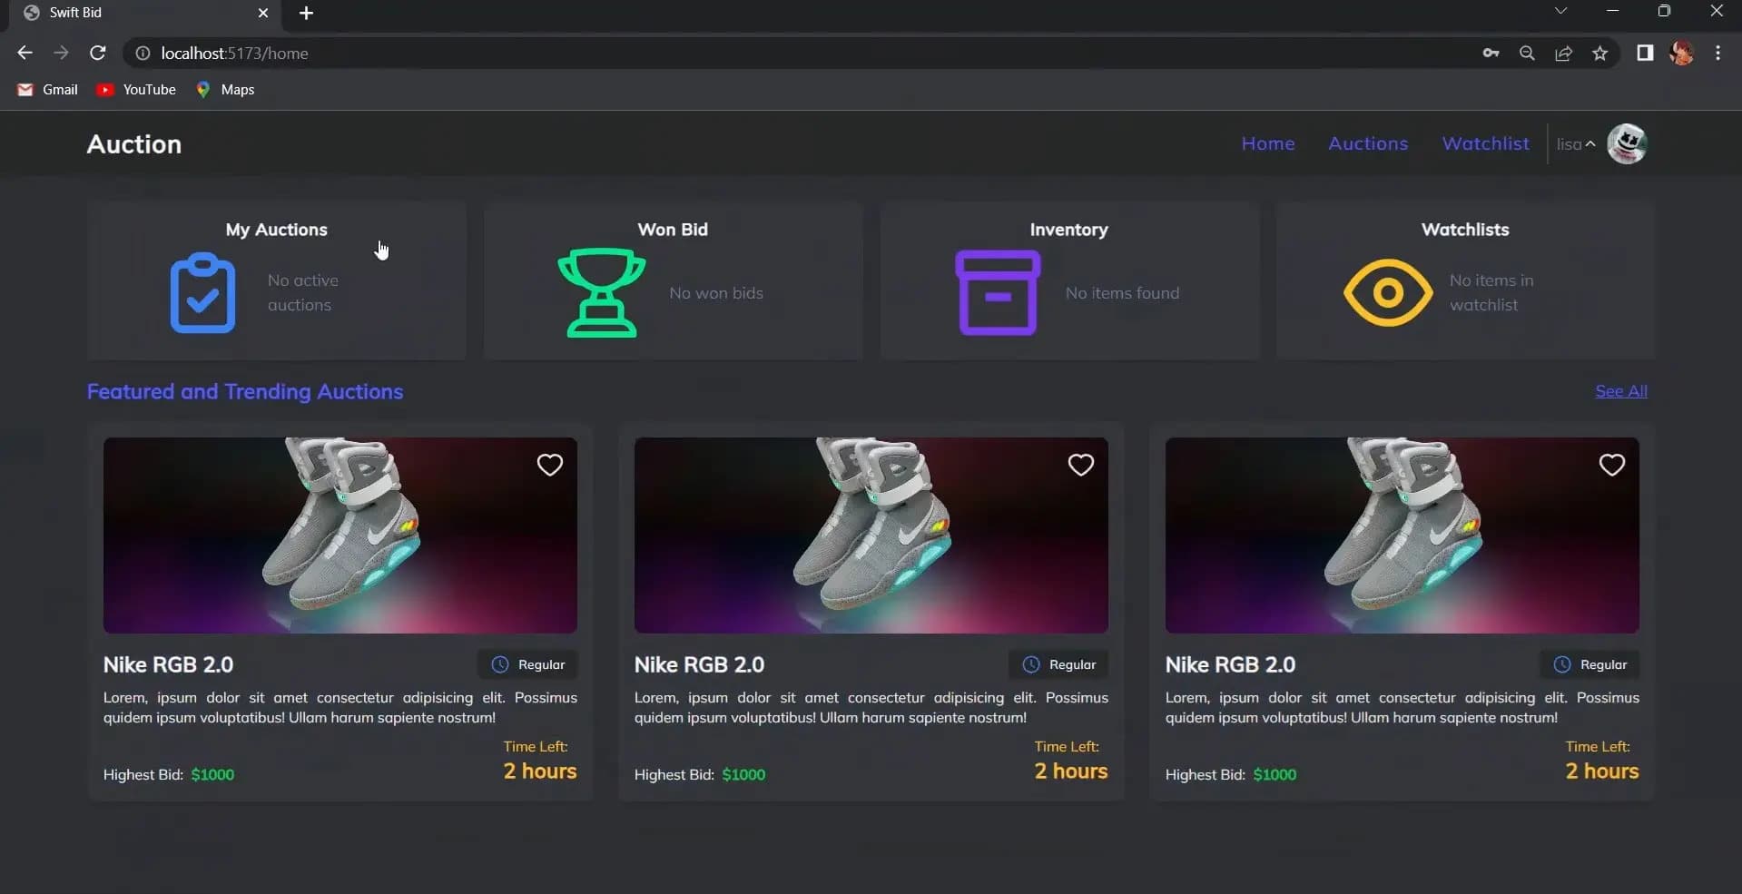1742x894 pixels.
Task: Expand the lisa user dropdown
Action: pyautogui.click(x=1576, y=143)
